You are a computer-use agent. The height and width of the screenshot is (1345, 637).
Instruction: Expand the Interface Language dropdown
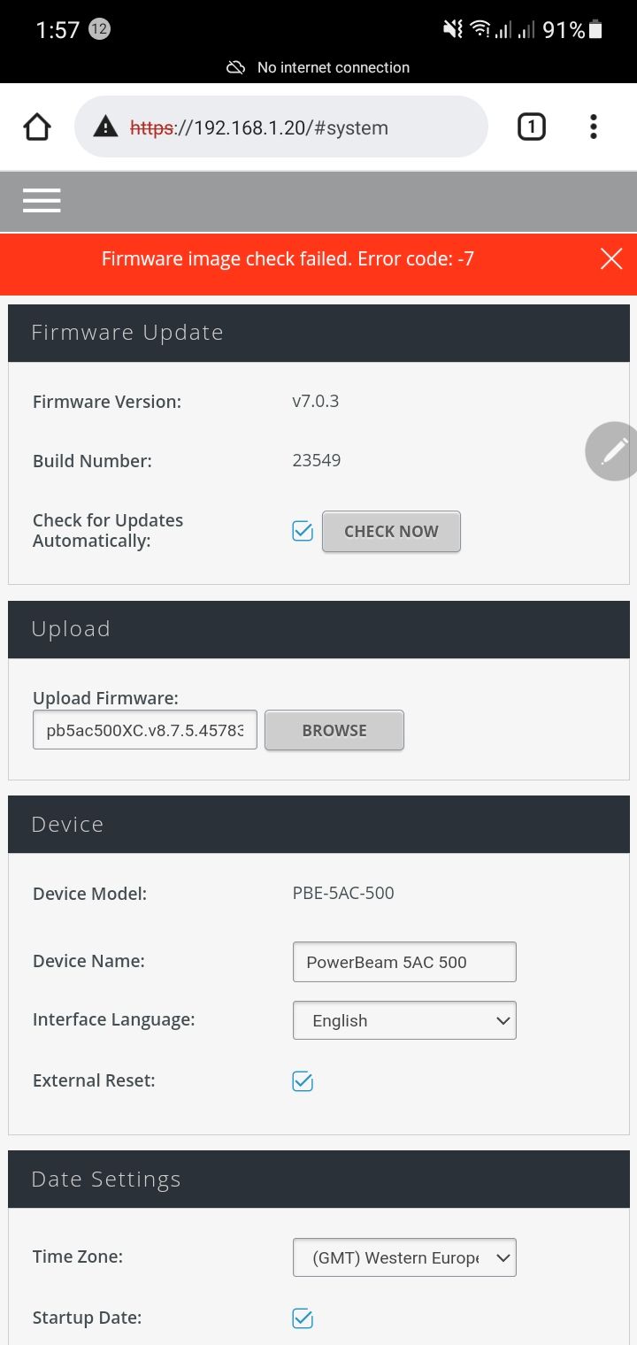tap(404, 1020)
